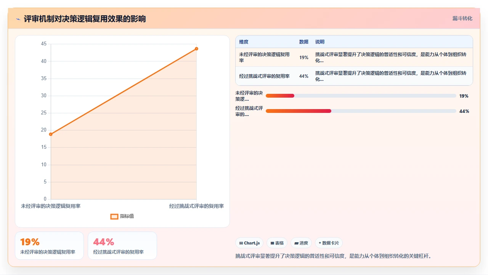This screenshot has height=275, width=488.
Task: Click the 漏斗转化 label in header
Action: 462,18
